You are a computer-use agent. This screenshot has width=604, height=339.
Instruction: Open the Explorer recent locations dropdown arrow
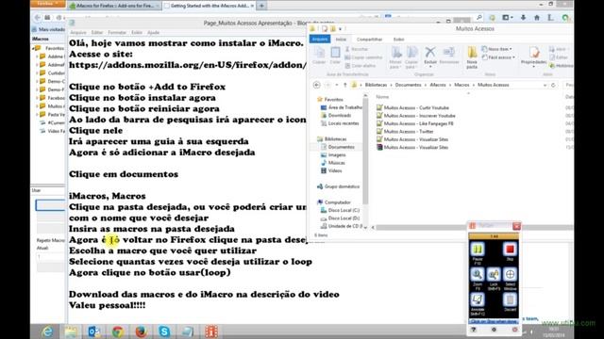point(337,85)
